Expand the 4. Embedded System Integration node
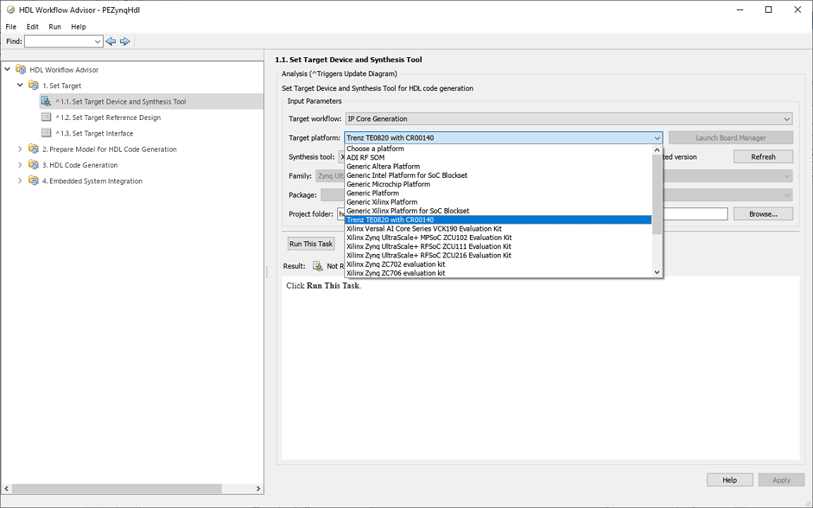 20,181
